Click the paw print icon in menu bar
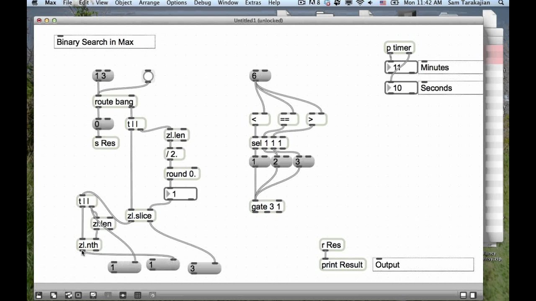Image resolution: width=536 pixels, height=301 pixels. click(338, 3)
